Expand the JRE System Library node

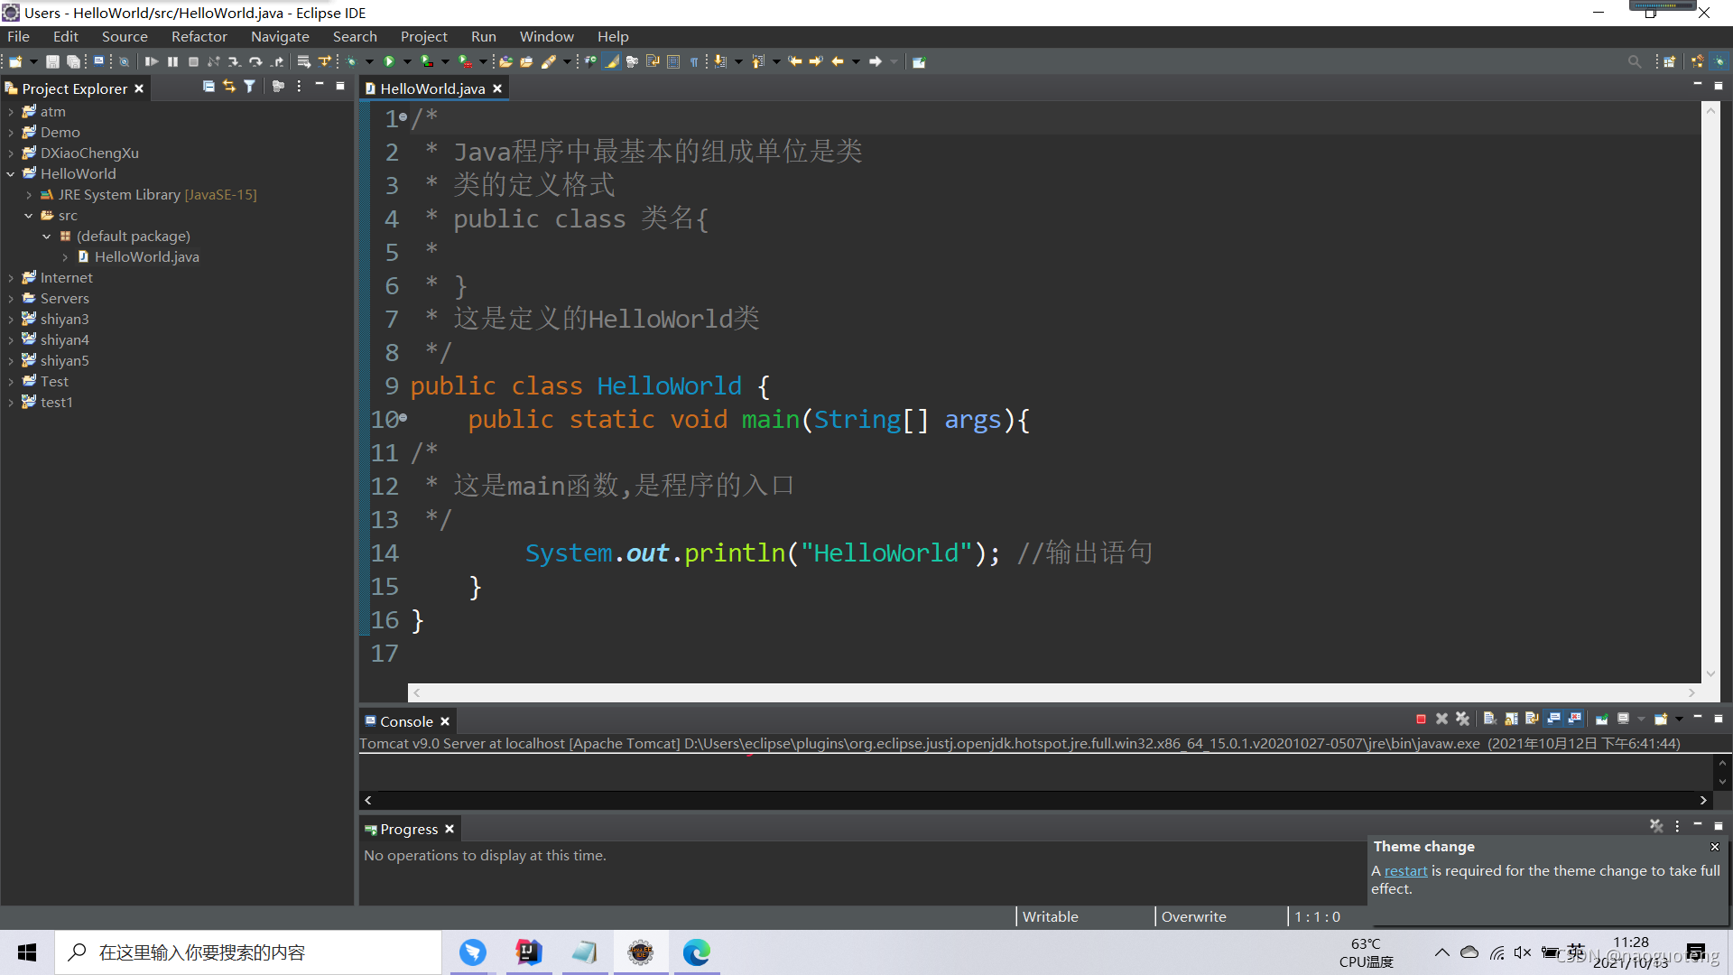pyautogui.click(x=29, y=195)
